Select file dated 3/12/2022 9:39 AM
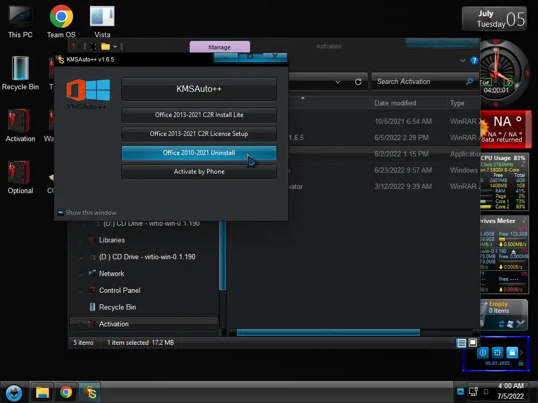 (x=354, y=186)
